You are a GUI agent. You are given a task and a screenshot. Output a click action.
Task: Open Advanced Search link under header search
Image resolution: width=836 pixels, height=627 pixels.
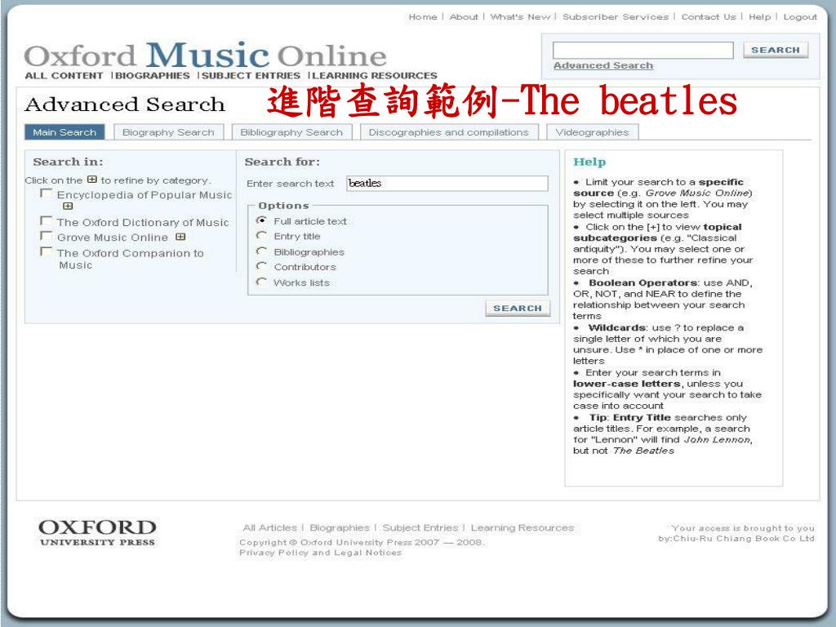603,65
